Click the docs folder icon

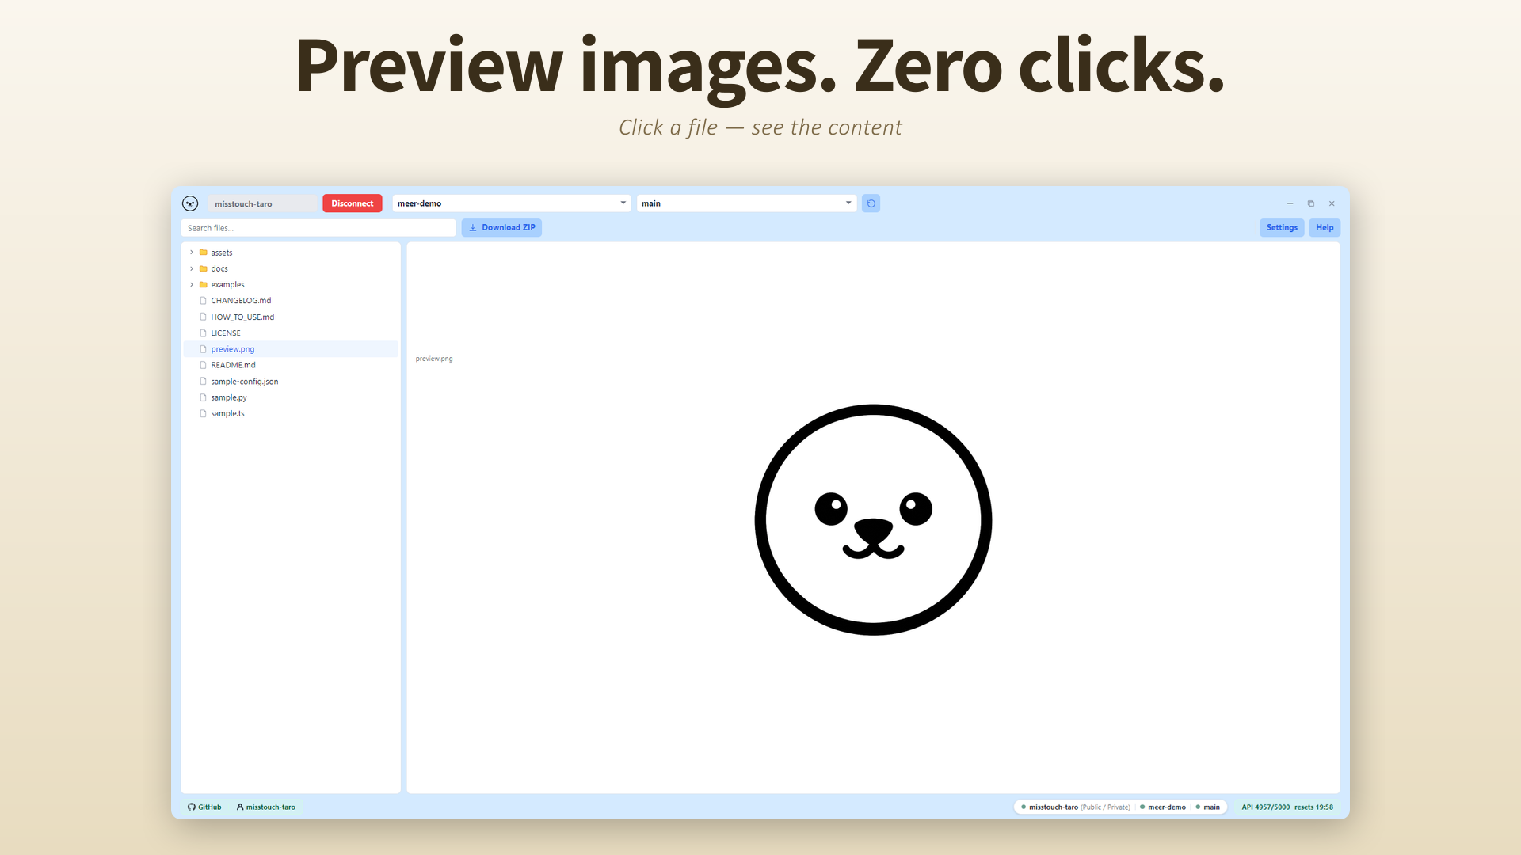[204, 268]
